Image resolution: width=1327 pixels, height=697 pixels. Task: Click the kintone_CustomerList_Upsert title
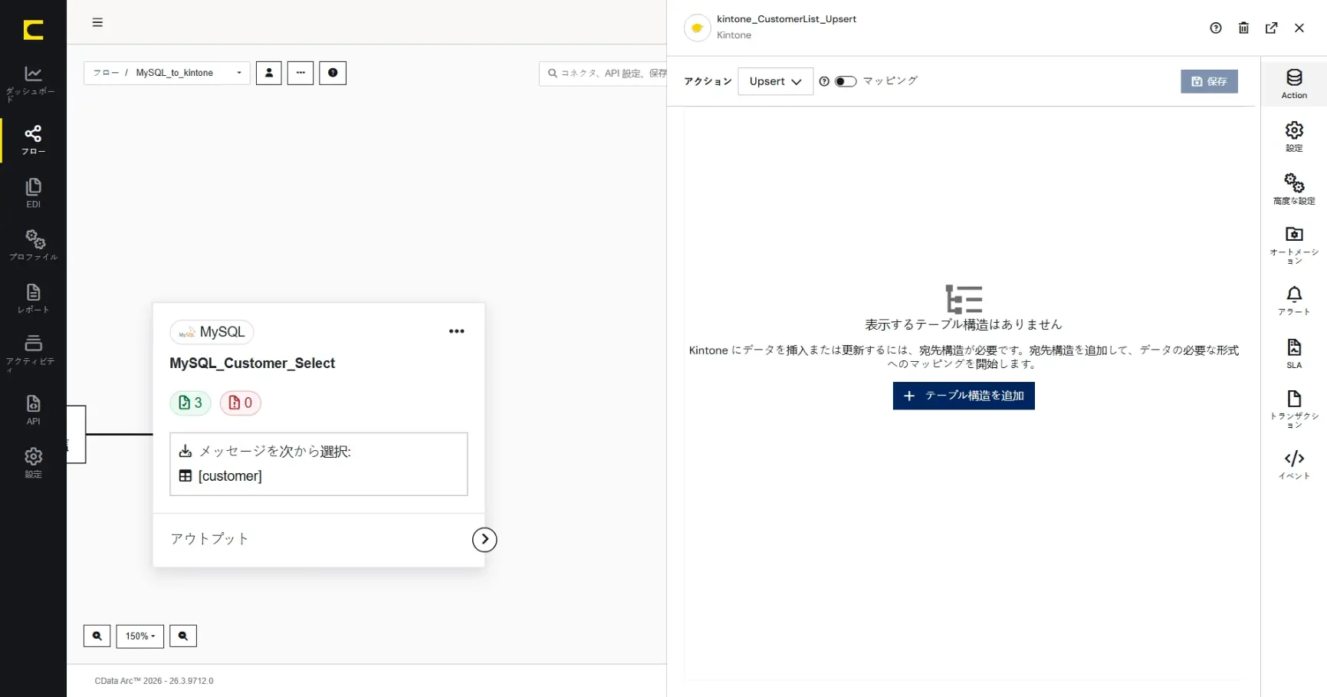787,19
